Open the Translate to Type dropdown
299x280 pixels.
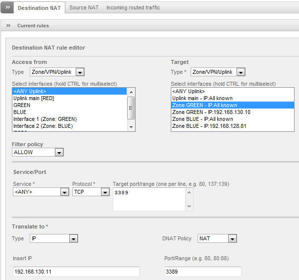pos(54,239)
